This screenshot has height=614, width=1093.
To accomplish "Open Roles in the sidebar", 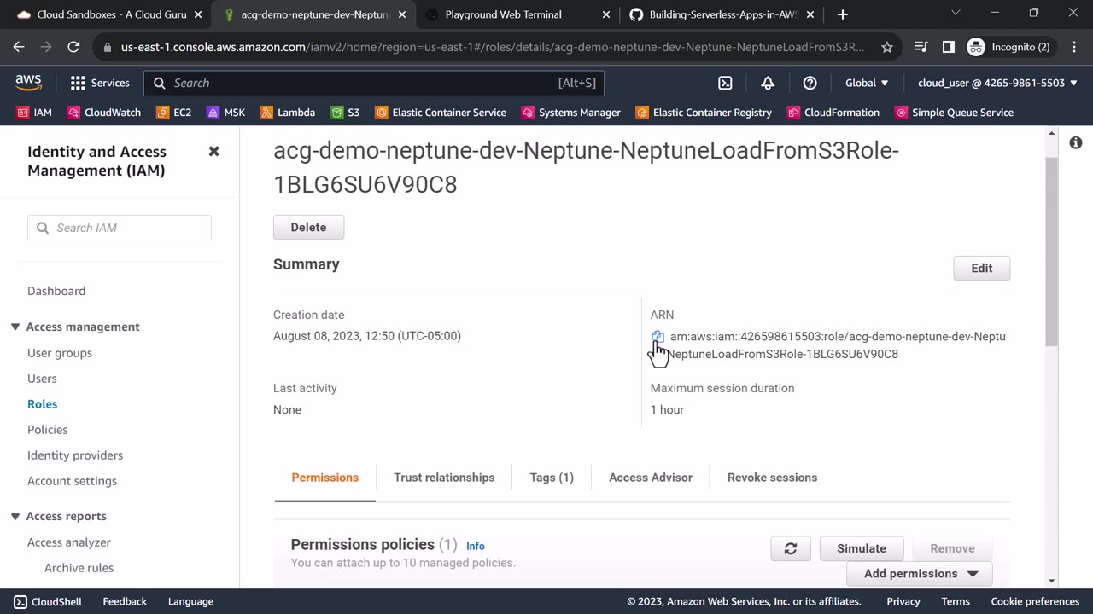I will coord(43,404).
